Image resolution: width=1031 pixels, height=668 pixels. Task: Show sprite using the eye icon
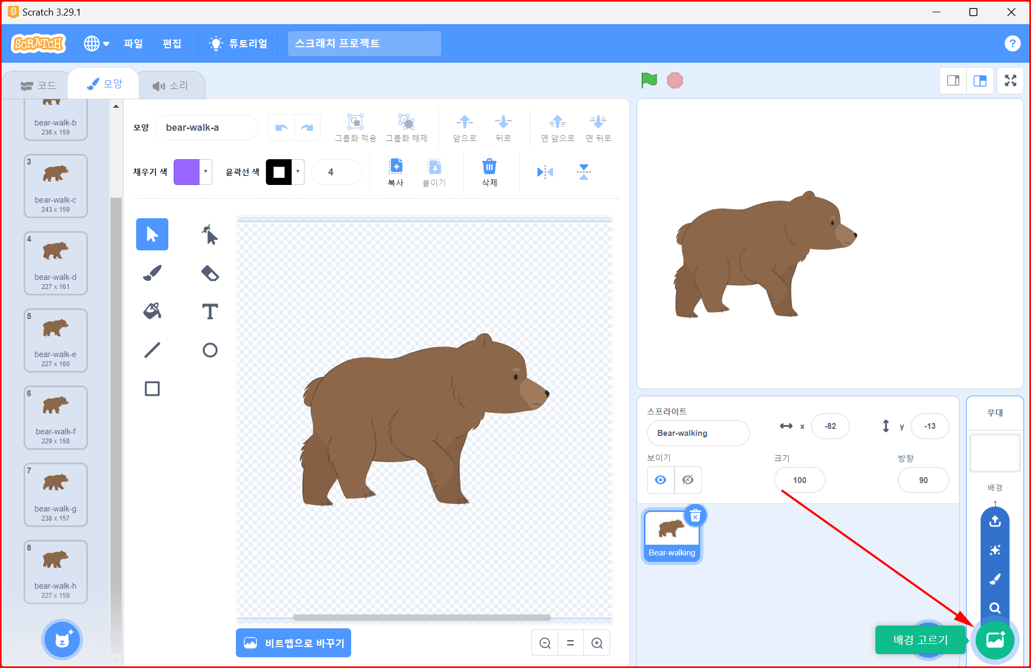pyautogui.click(x=661, y=480)
